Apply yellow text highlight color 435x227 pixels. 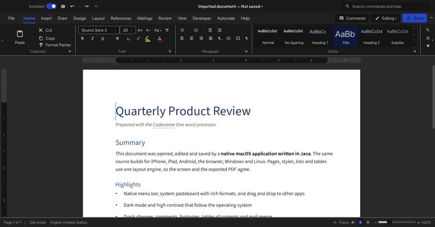click(147, 39)
